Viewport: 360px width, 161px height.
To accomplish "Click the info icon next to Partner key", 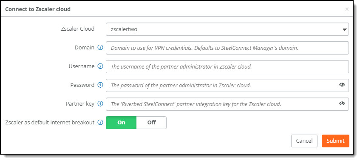I will (100, 104).
